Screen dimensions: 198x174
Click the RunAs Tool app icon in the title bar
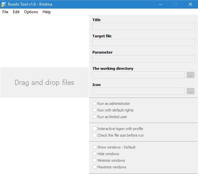pyautogui.click(x=4, y=4)
